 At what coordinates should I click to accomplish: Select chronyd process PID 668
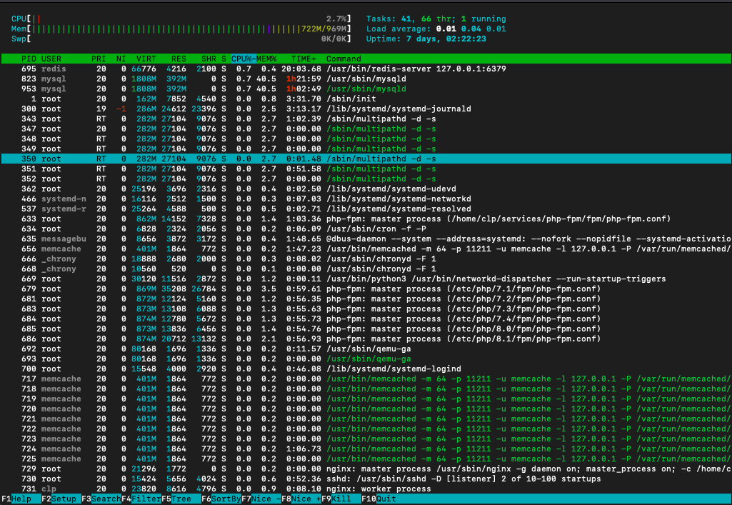tap(366, 269)
